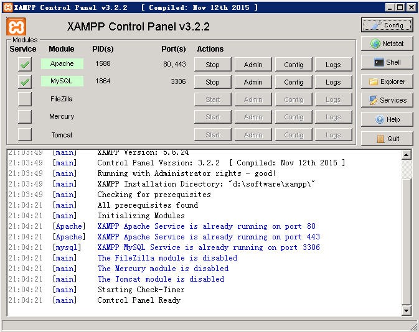Open MySQL Admin page
Viewport: 419px width, 332px height.
(253, 82)
